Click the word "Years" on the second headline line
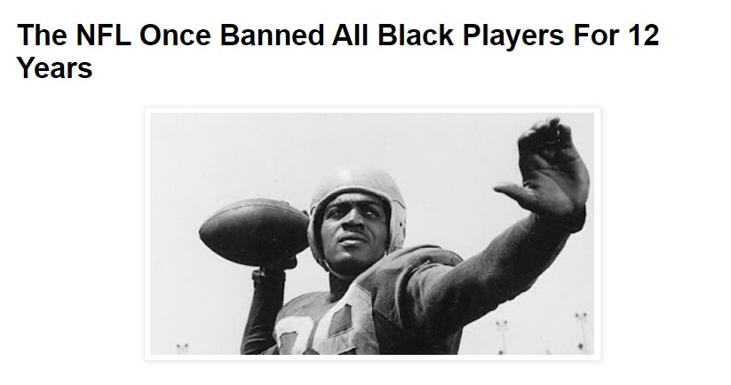 (x=54, y=68)
